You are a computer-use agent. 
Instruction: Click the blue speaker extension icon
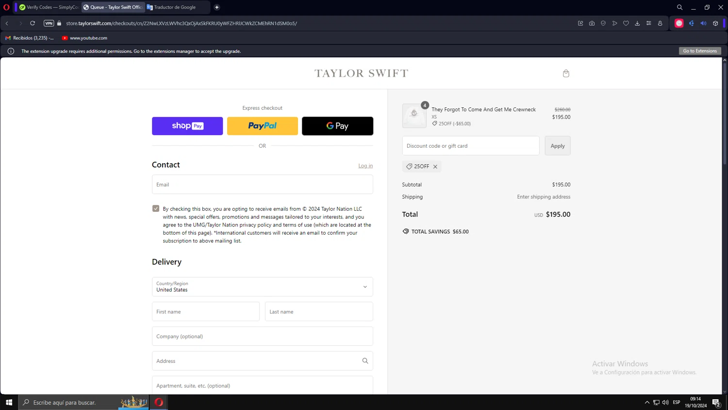point(703,23)
